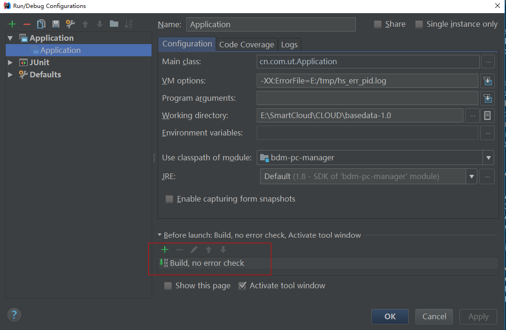
Task: Copy the selected configuration
Action: pyautogui.click(x=41, y=23)
